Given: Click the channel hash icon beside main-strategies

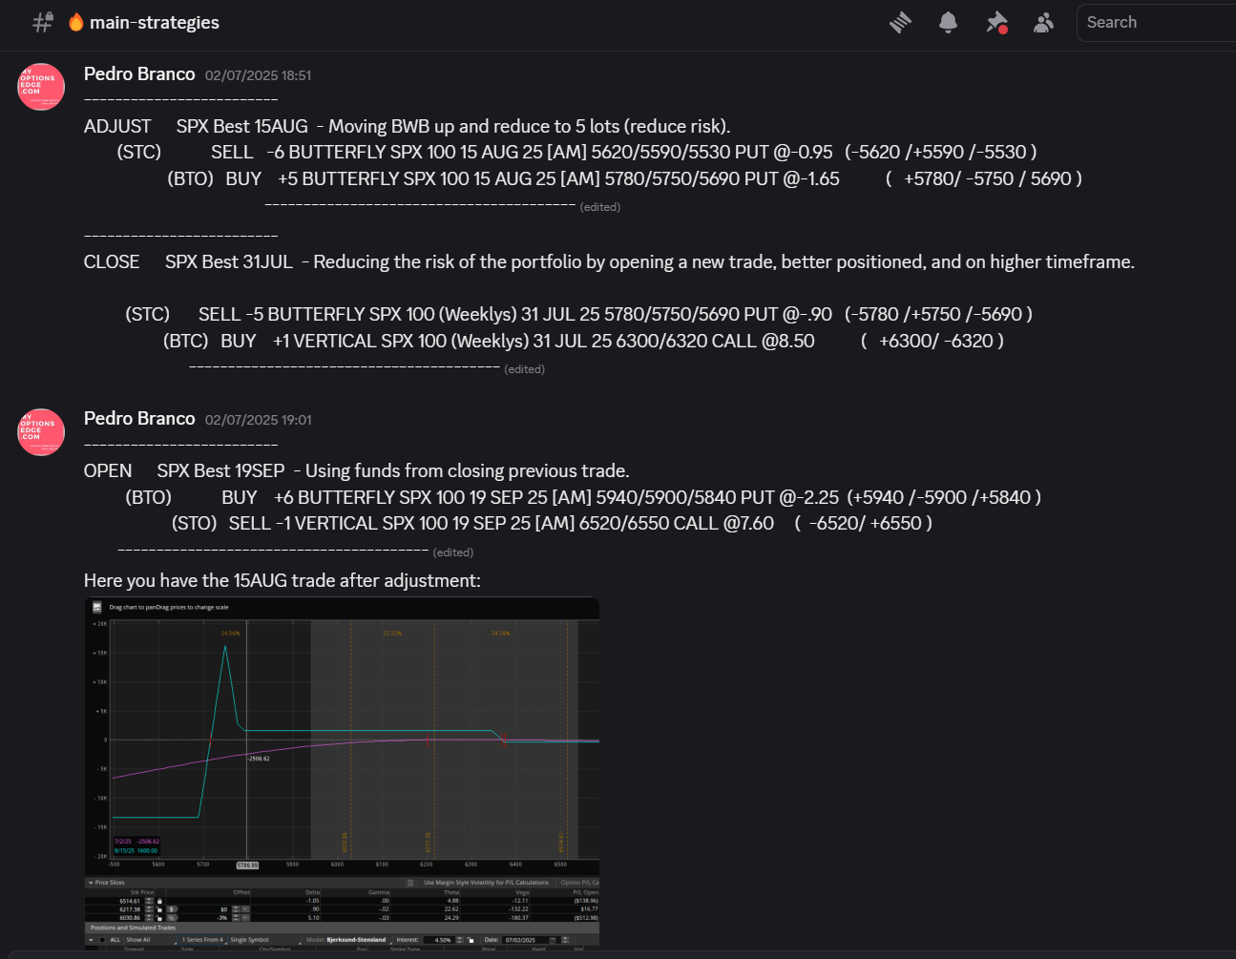Looking at the screenshot, I should point(43,23).
